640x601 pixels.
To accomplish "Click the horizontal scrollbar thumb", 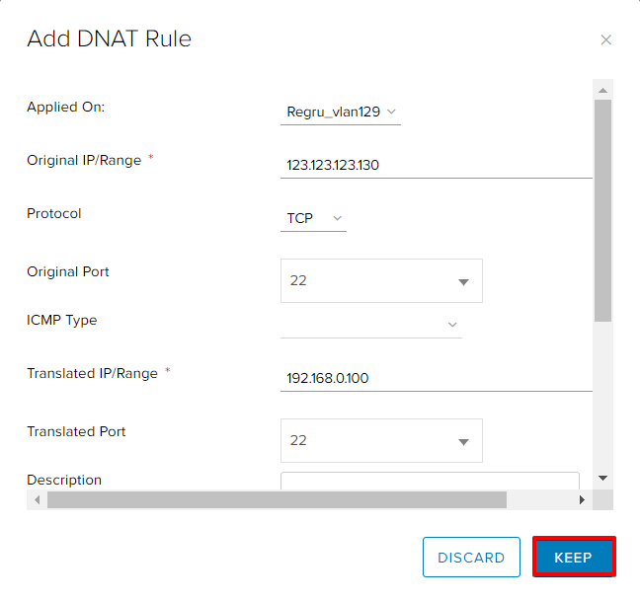I will tap(277, 500).
